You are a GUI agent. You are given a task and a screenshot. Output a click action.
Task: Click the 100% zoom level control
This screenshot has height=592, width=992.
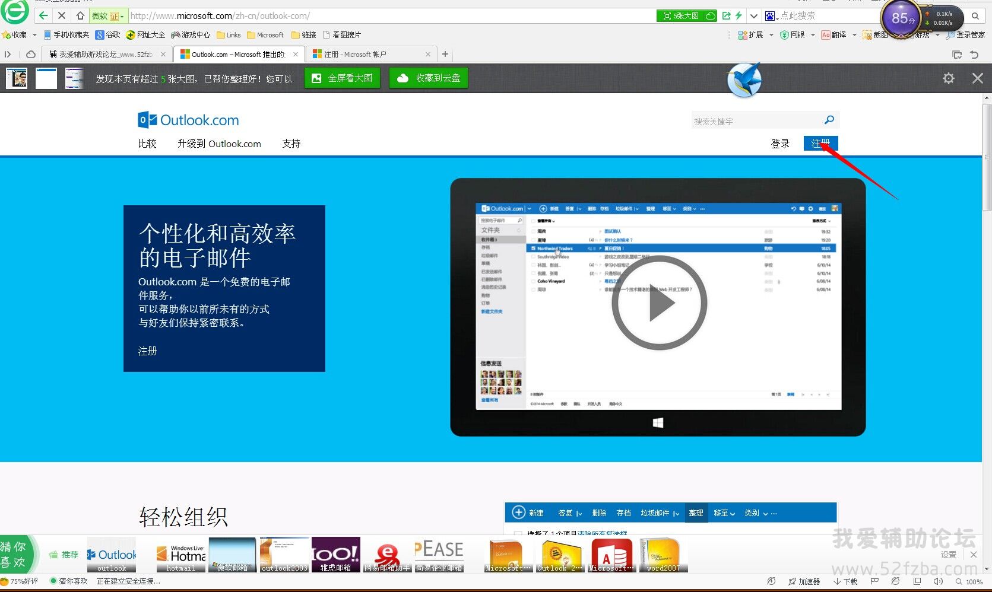(969, 581)
